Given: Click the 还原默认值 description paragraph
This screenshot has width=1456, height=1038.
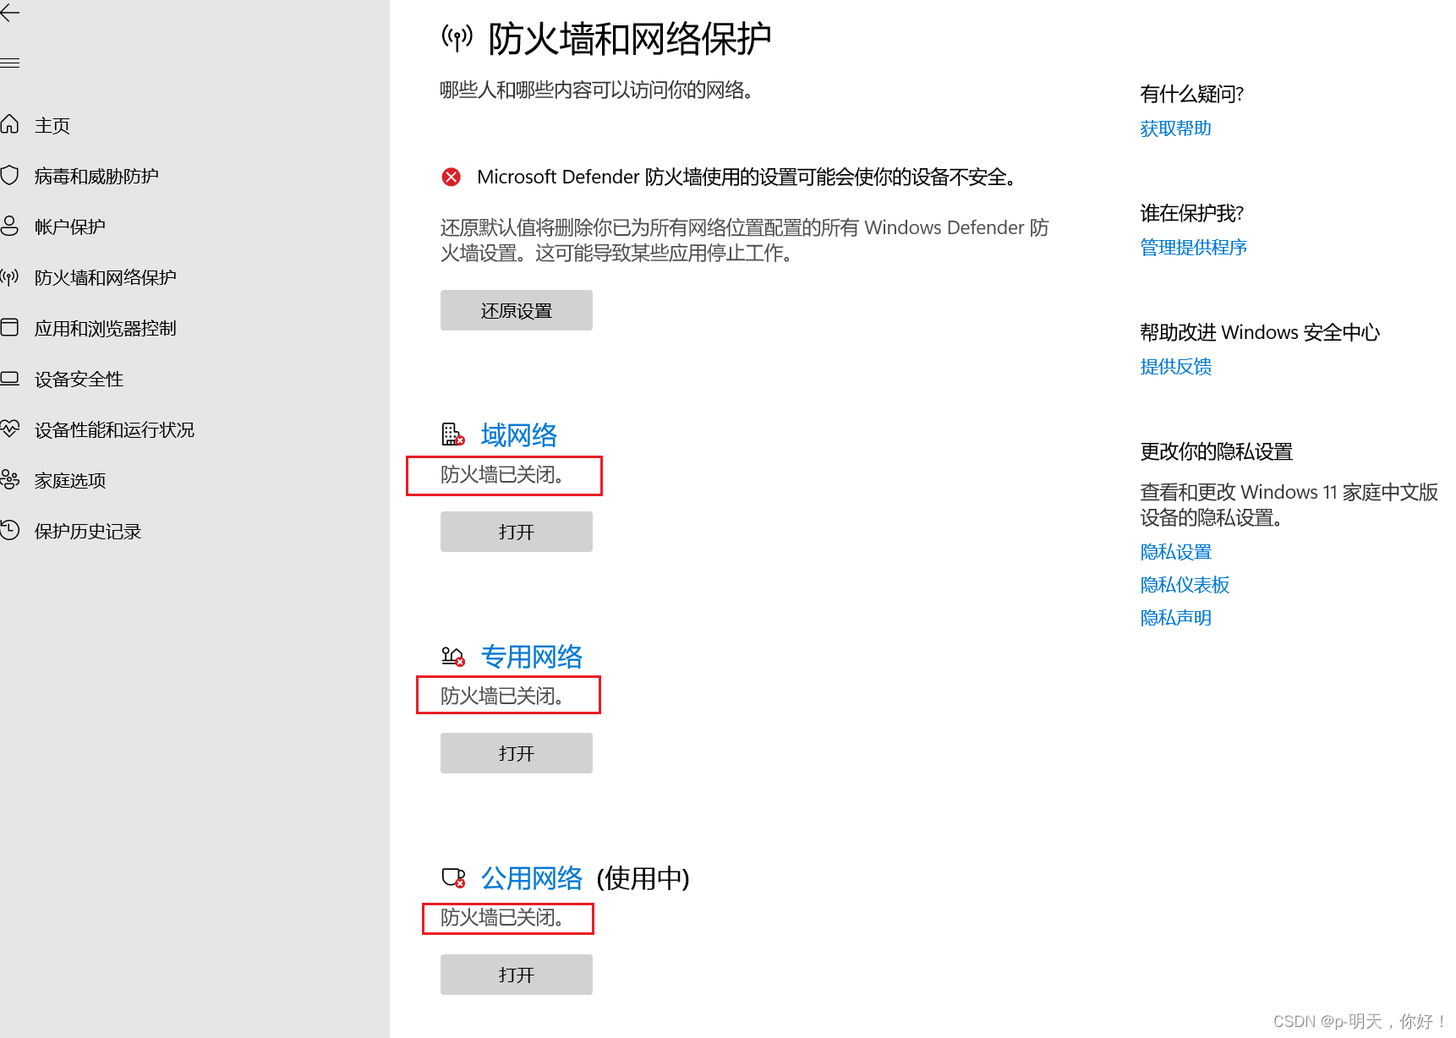Looking at the screenshot, I should tap(745, 240).
